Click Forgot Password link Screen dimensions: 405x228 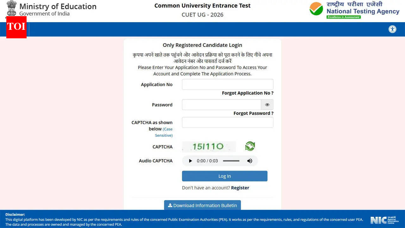tap(253, 113)
